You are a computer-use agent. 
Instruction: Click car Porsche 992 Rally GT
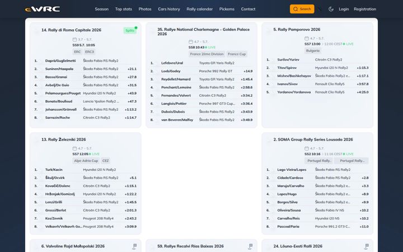click(215, 71)
